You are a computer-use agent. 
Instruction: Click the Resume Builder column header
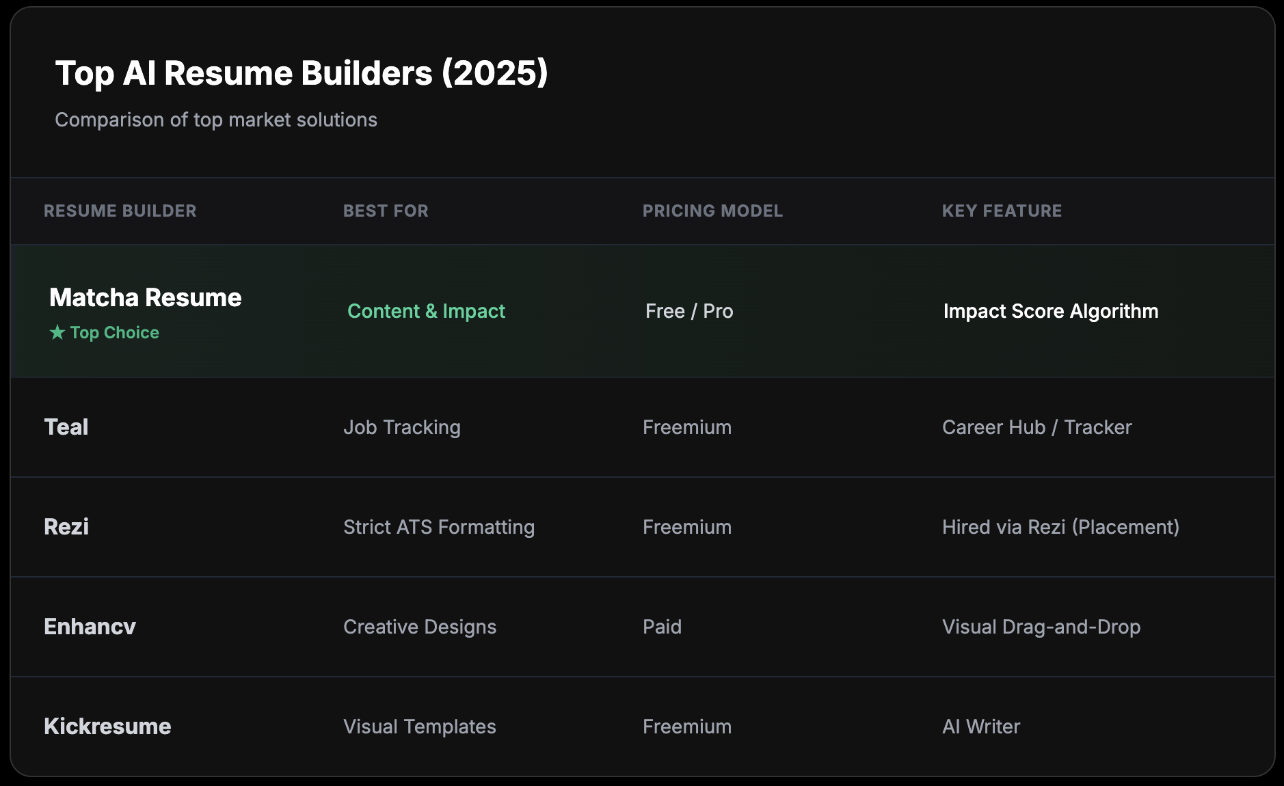pos(120,211)
